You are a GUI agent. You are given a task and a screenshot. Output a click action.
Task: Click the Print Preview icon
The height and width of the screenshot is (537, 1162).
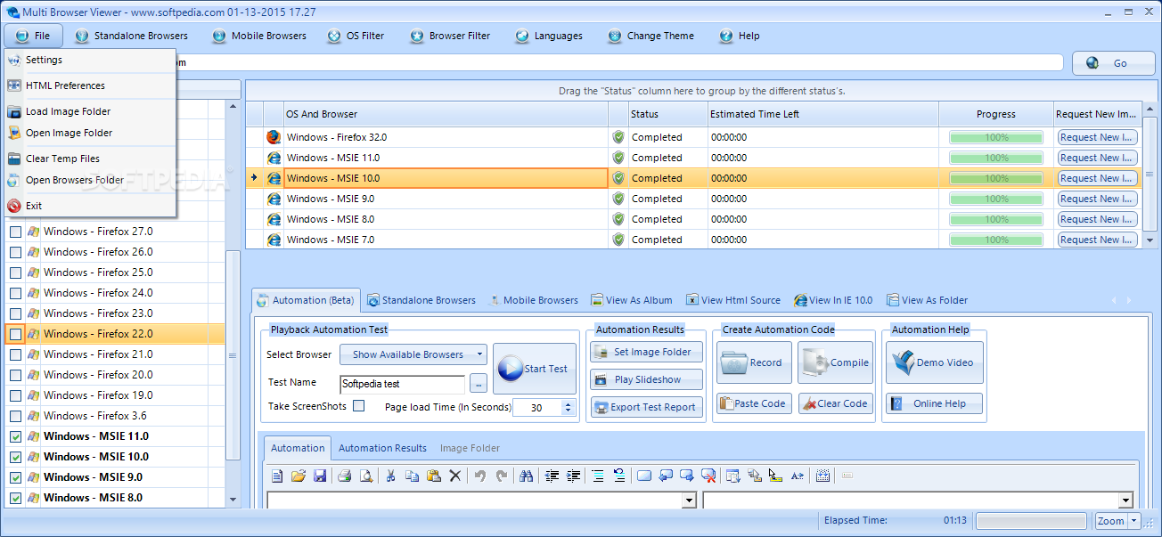tap(365, 476)
